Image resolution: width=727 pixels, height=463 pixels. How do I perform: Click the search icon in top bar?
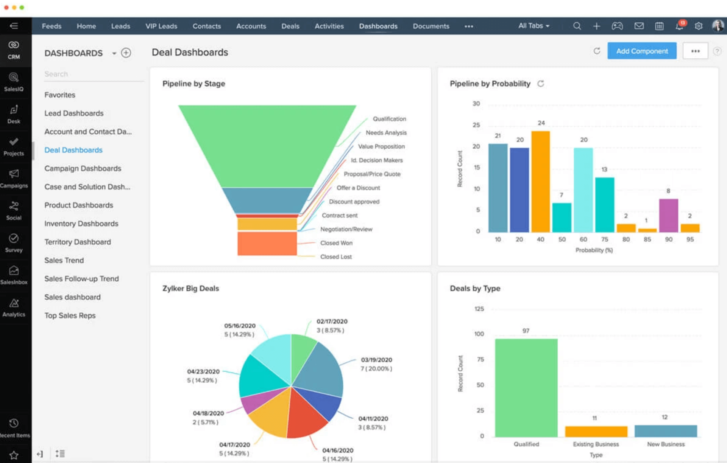click(x=577, y=26)
